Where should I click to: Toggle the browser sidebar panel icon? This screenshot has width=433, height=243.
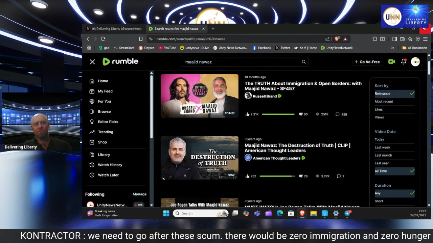pos(394,39)
